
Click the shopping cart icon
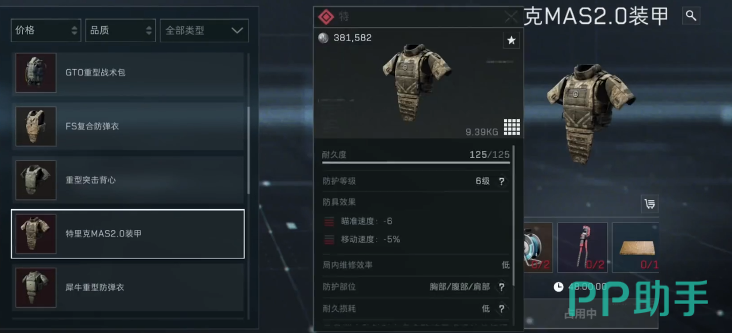click(x=649, y=204)
